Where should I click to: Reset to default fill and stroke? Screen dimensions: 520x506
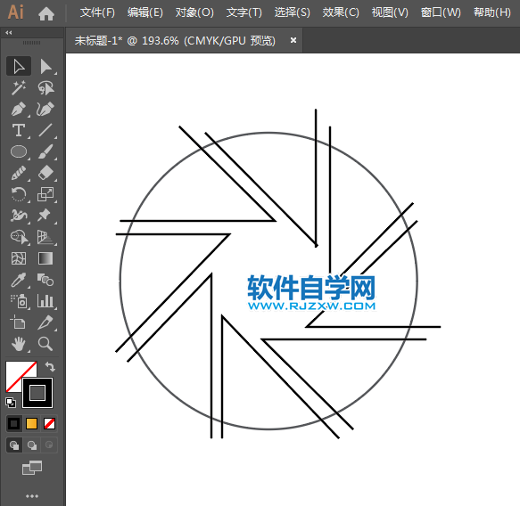click(x=11, y=403)
